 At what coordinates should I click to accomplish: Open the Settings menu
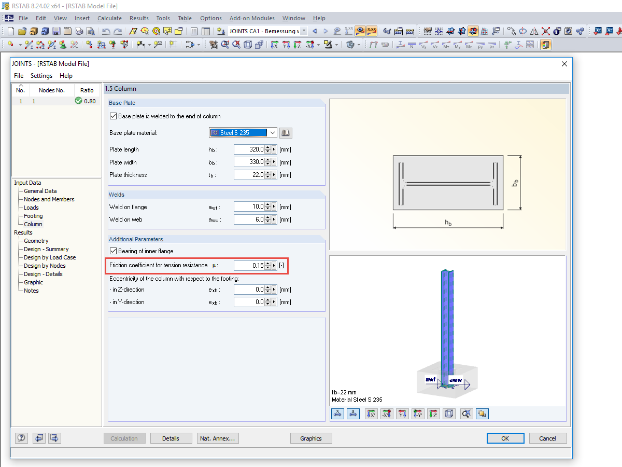41,76
